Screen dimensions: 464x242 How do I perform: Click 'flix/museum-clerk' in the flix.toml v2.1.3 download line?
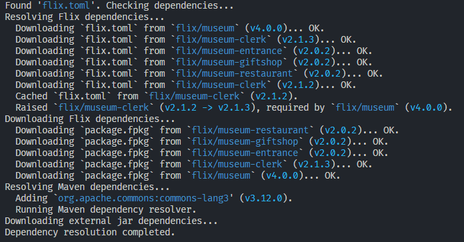(x=221, y=39)
